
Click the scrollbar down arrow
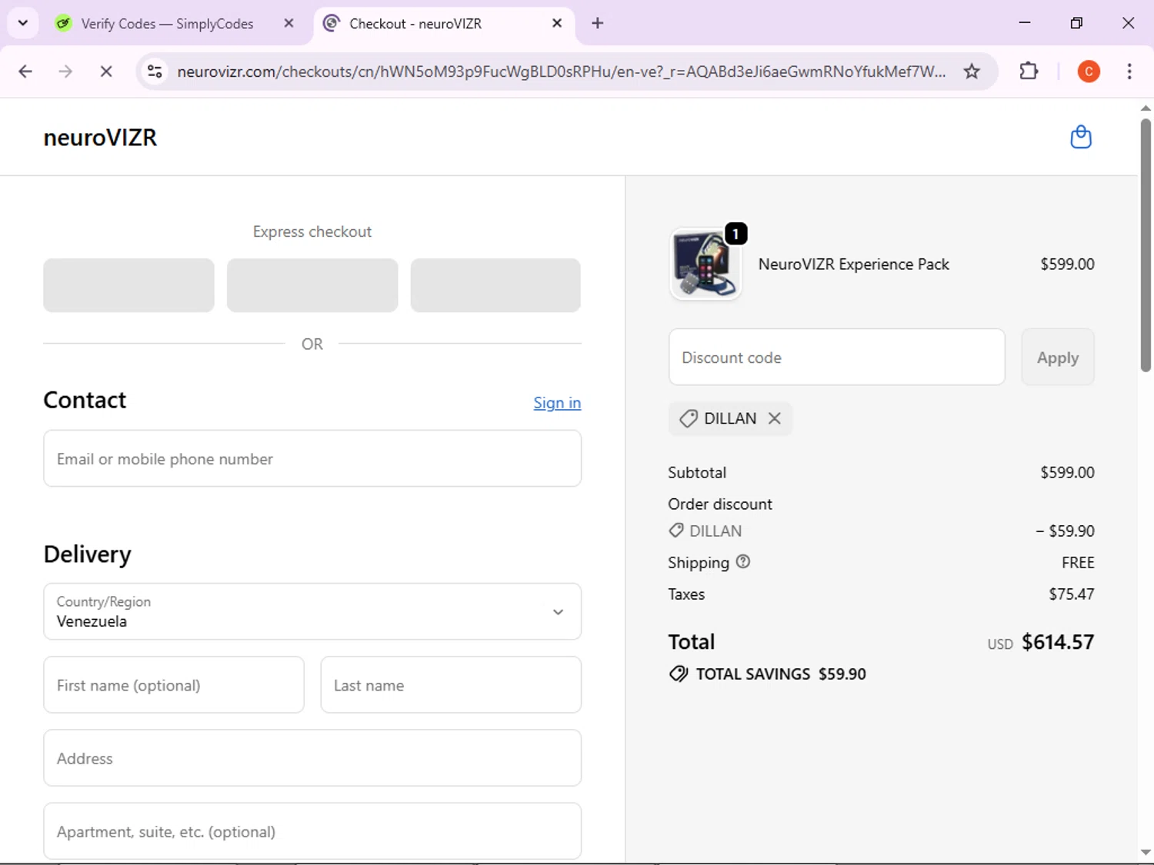[x=1146, y=852]
